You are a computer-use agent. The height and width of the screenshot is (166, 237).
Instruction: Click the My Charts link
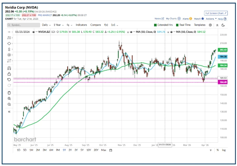(171, 18)
